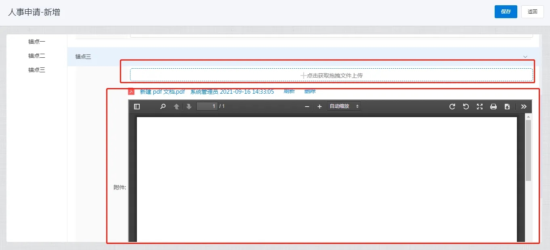Open the PDF viewer more tools menu
550x250 pixels.
coord(524,107)
